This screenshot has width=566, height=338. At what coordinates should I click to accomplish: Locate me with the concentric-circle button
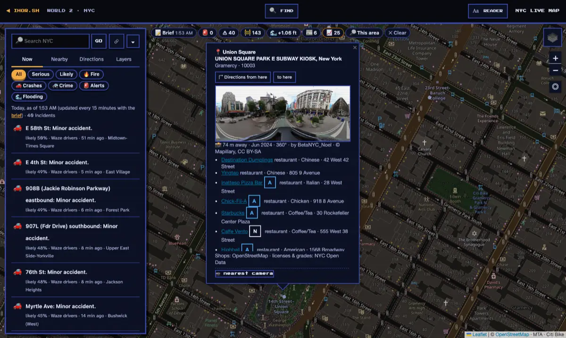[555, 86]
